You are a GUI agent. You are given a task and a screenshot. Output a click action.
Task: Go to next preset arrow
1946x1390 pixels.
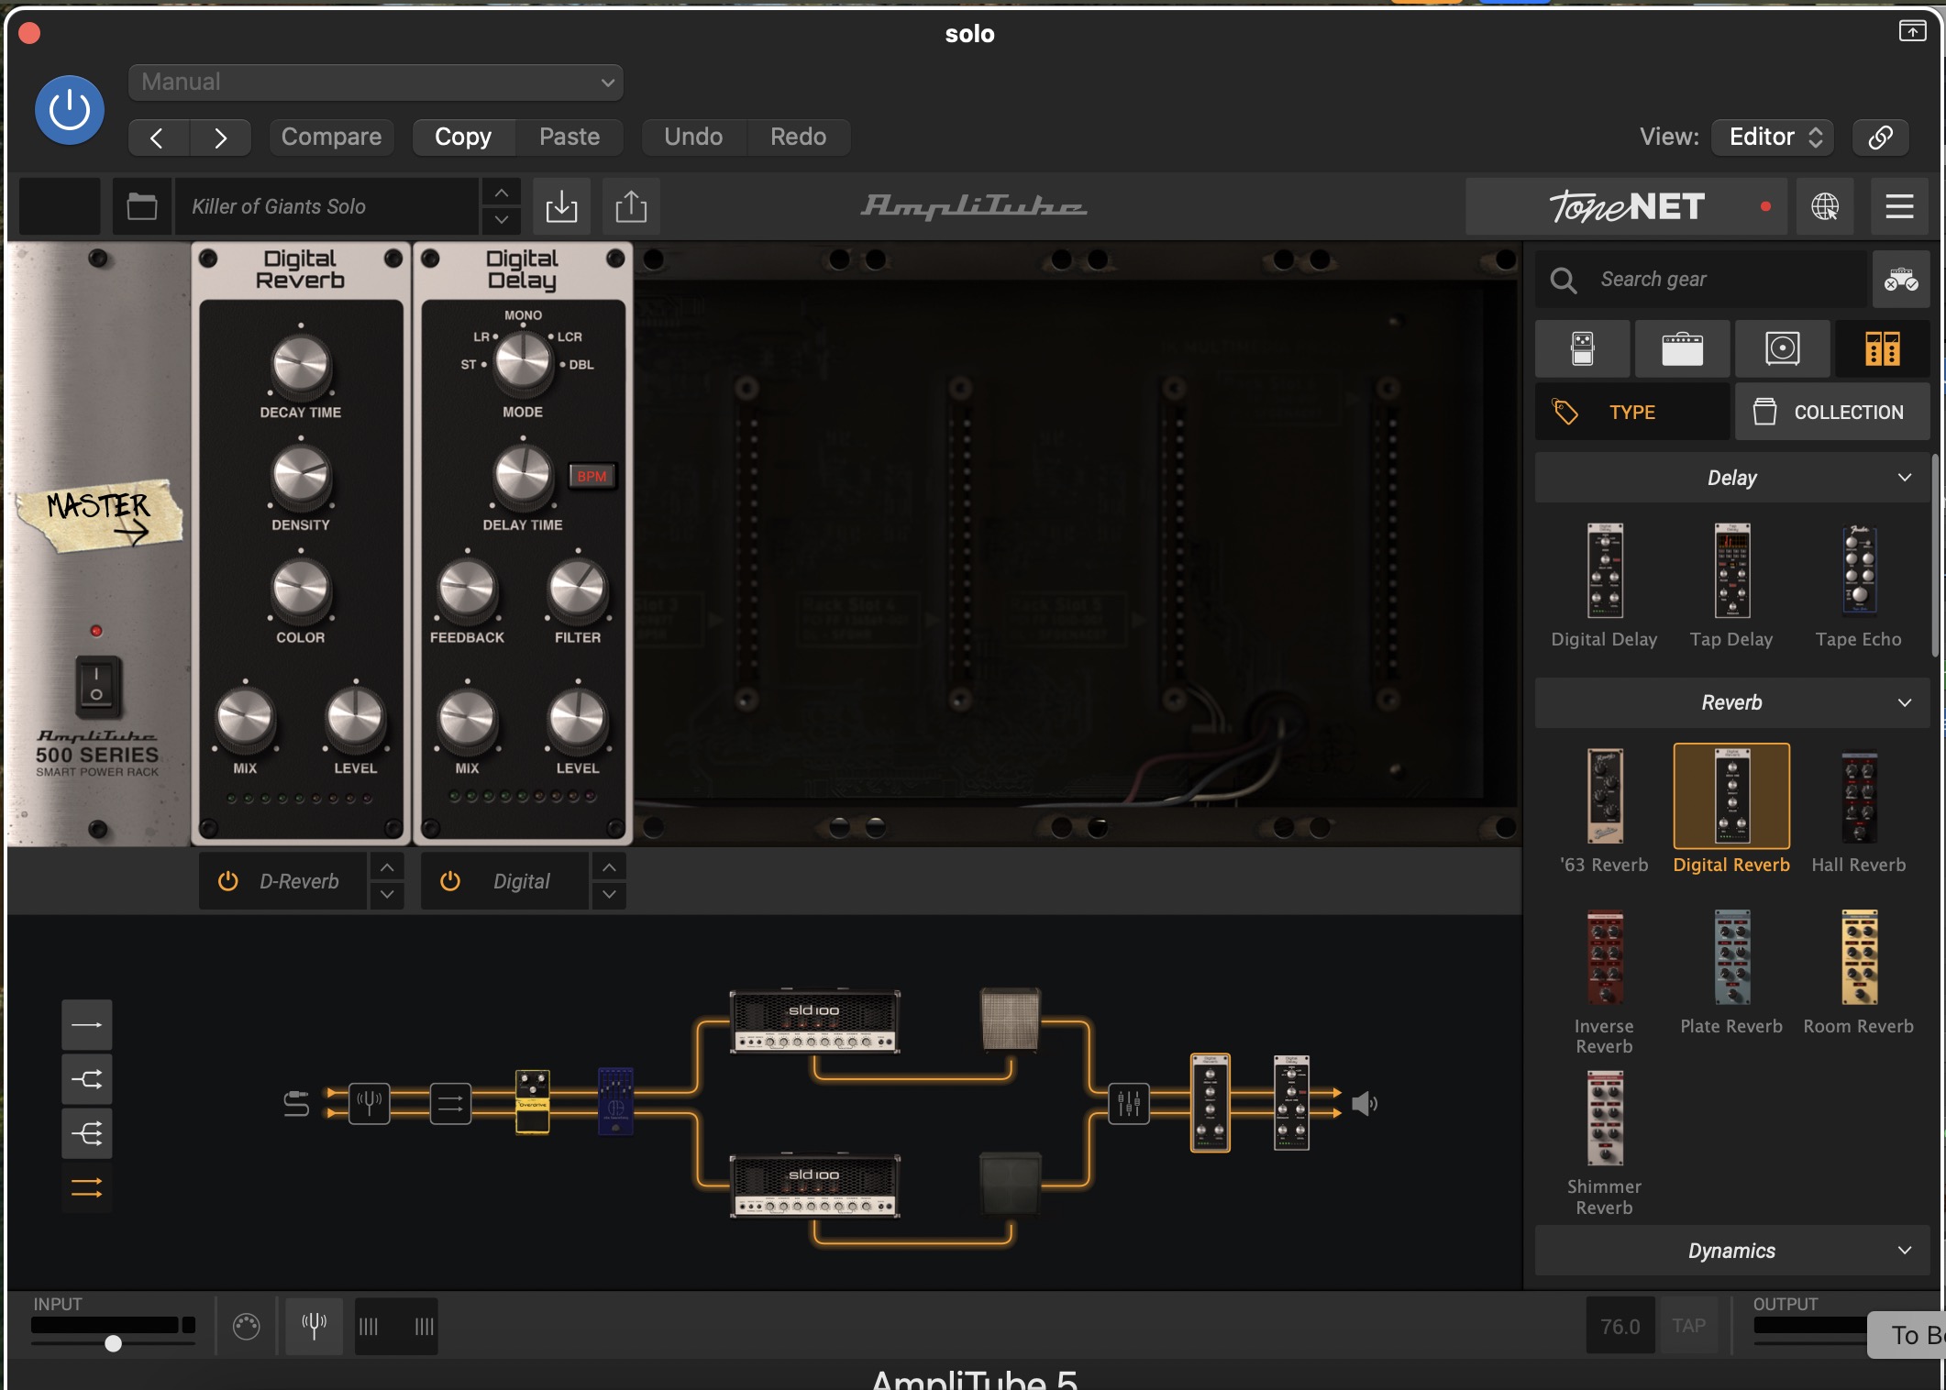[x=220, y=138]
